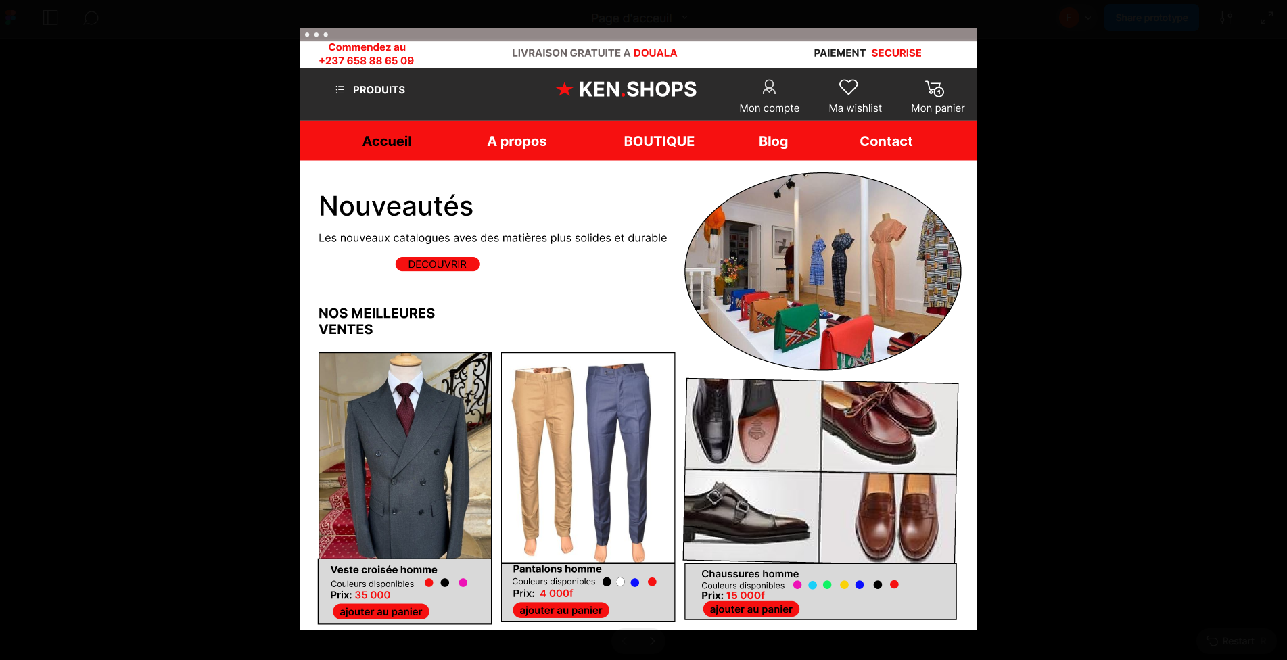The image size is (1287, 660).
Task: Toggle the Figma sidebar panel icon
Action: pos(50,18)
